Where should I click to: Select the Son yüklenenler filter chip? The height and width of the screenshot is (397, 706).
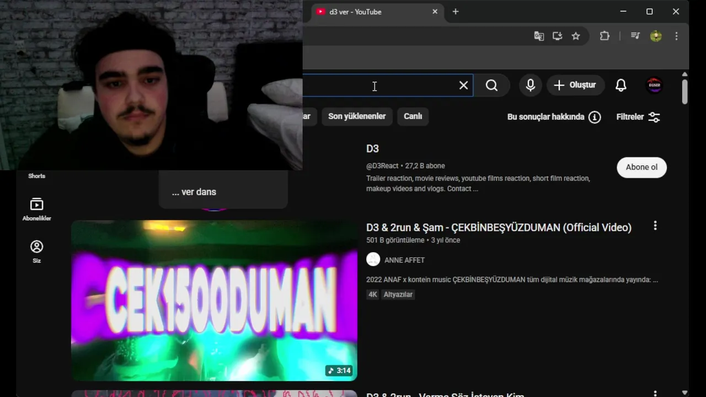point(357,116)
